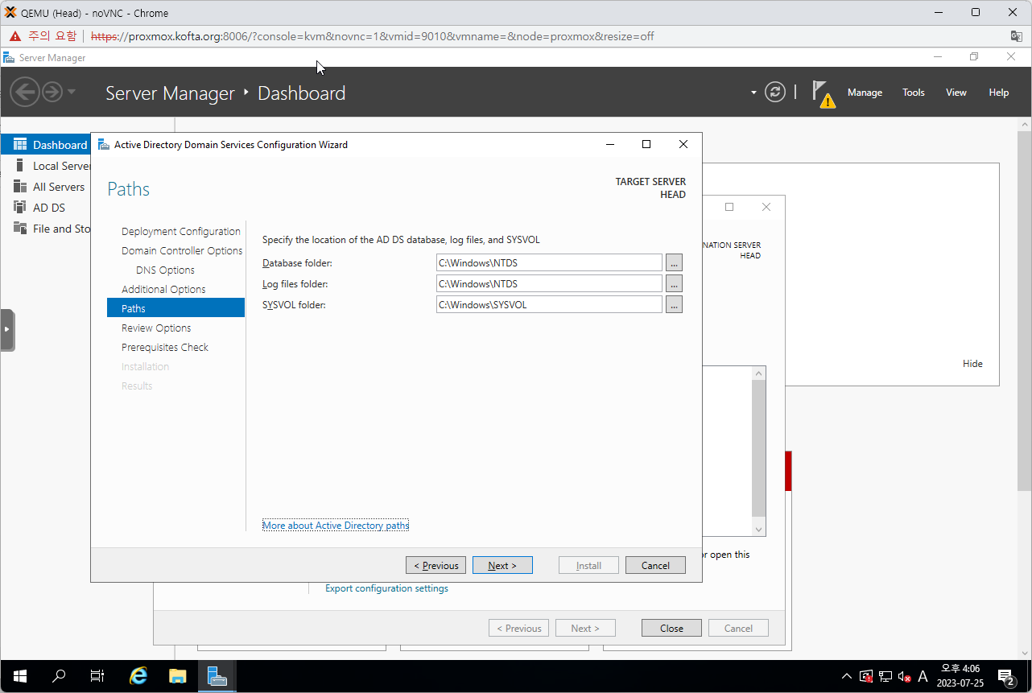
Task: Click the Server Manager refresh icon
Action: click(774, 92)
